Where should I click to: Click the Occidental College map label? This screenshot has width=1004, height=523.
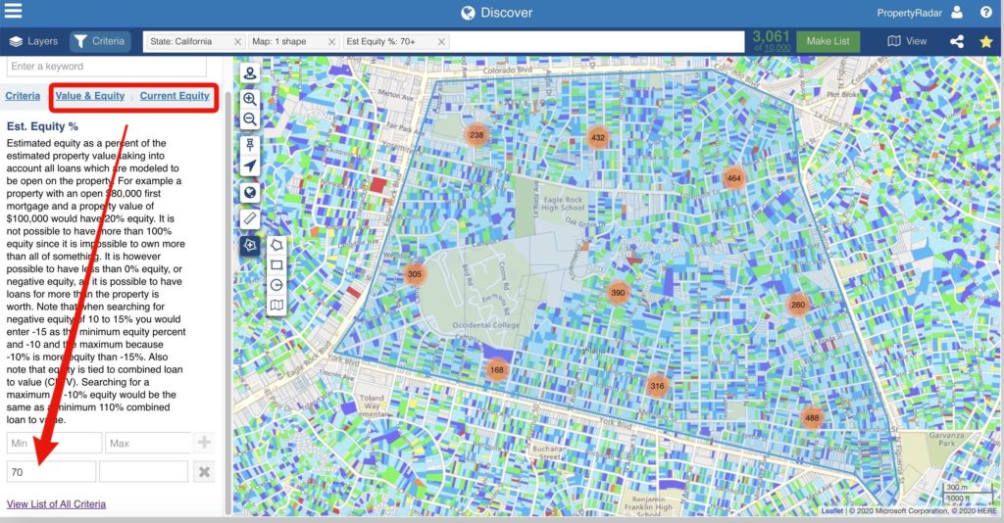click(x=486, y=325)
